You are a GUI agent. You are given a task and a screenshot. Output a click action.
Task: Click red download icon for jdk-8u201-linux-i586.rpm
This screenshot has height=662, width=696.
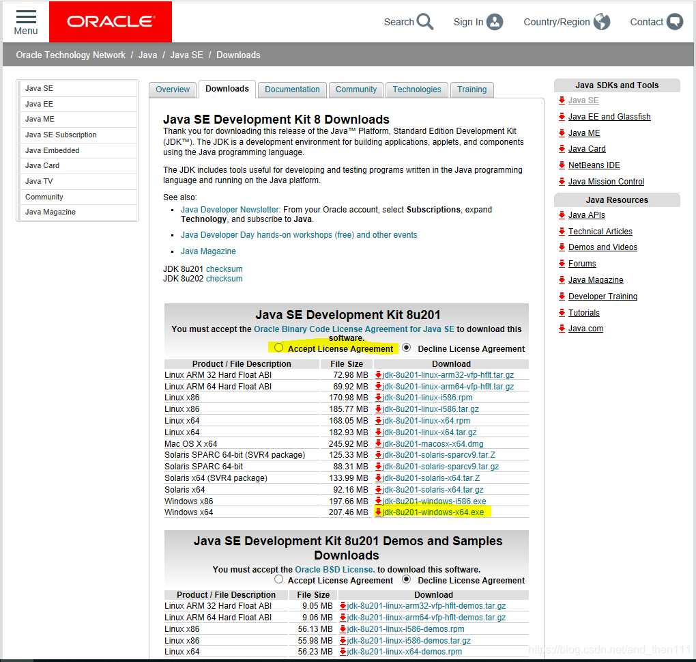(378, 398)
